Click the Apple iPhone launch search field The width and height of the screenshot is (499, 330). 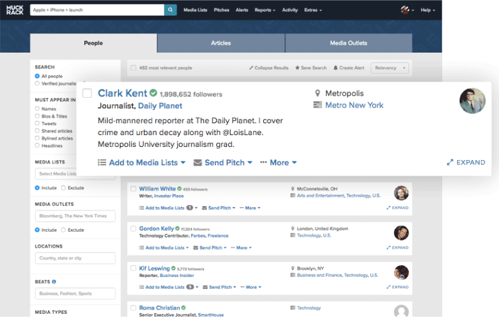[x=97, y=10]
